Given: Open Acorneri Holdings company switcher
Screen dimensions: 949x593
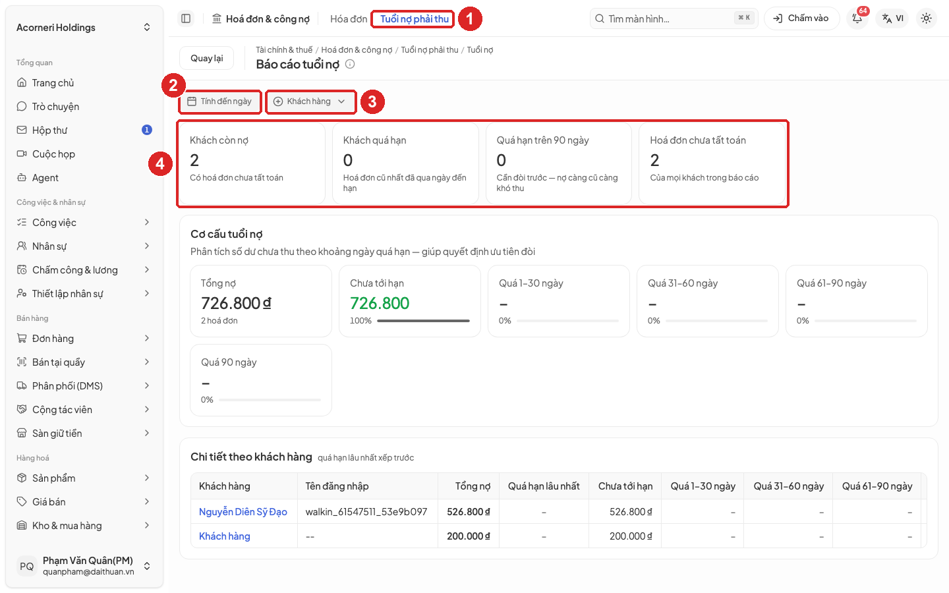Looking at the screenshot, I should coord(84,28).
